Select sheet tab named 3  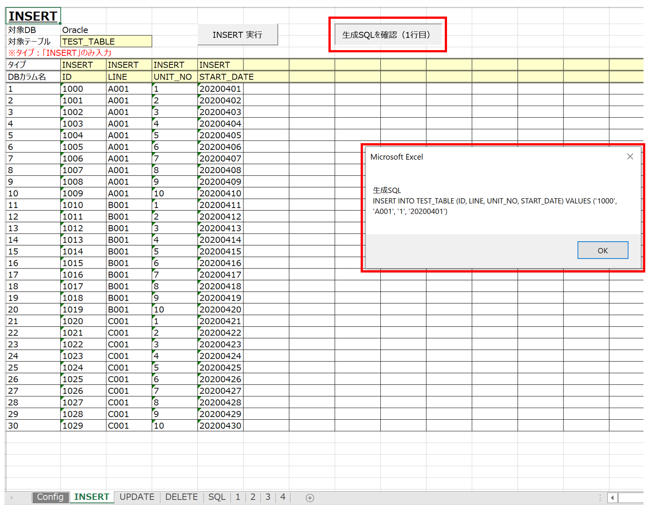coord(268,497)
